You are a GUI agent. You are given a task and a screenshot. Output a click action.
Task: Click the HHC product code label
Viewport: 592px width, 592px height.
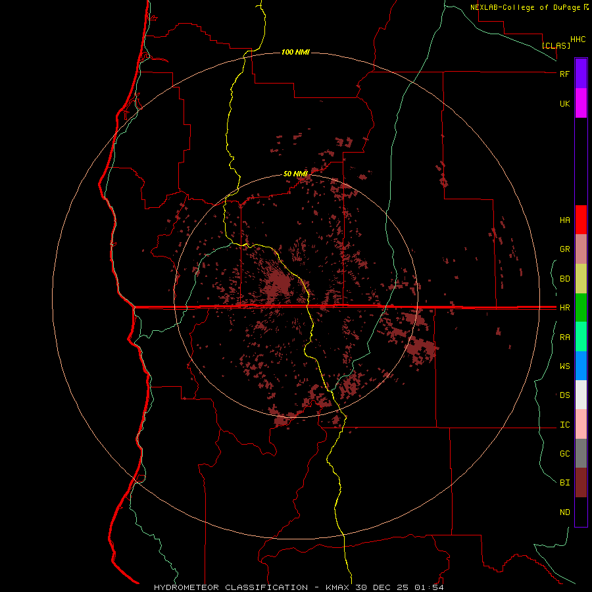(x=578, y=39)
